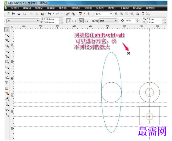Switch page to portrait orientation
The height and width of the screenshot is (141, 172).
[x=69, y=21]
